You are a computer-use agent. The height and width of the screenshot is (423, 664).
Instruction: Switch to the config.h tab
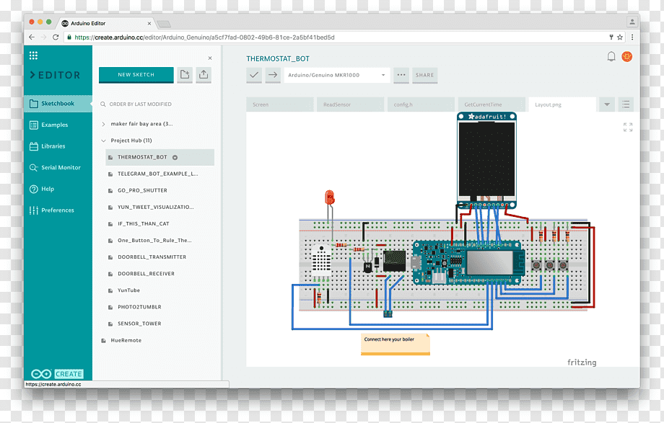pyautogui.click(x=420, y=104)
